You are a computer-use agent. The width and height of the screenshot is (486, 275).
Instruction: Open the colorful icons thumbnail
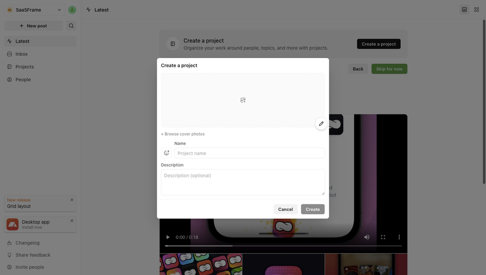[201, 265]
